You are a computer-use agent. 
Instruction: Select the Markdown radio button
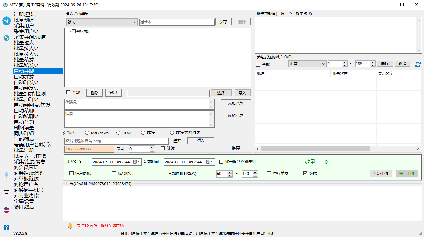coord(87,133)
